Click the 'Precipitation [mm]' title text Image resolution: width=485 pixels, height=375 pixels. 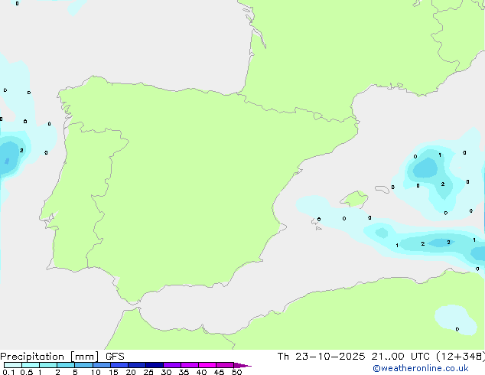coord(49,357)
